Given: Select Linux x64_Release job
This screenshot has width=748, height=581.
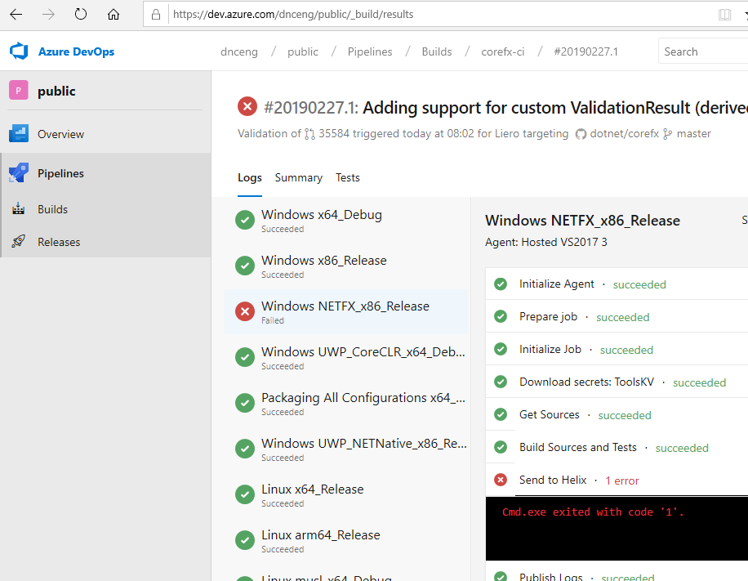Looking at the screenshot, I should pos(346,495).
